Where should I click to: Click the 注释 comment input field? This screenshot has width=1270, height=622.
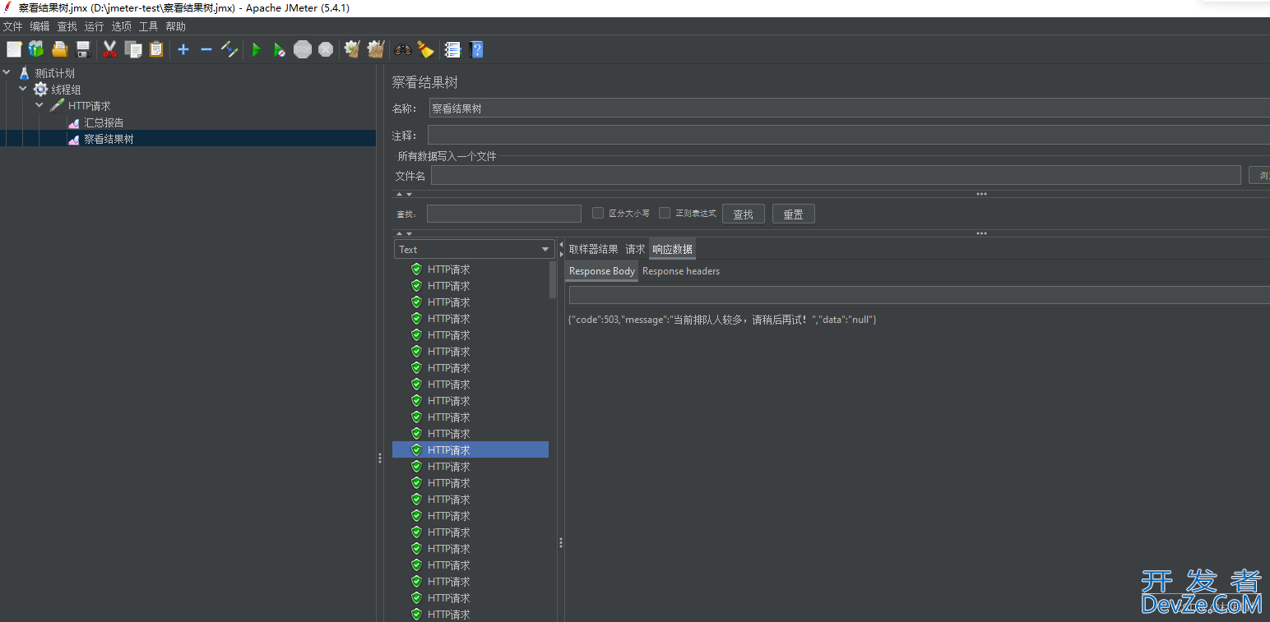[x=849, y=135]
